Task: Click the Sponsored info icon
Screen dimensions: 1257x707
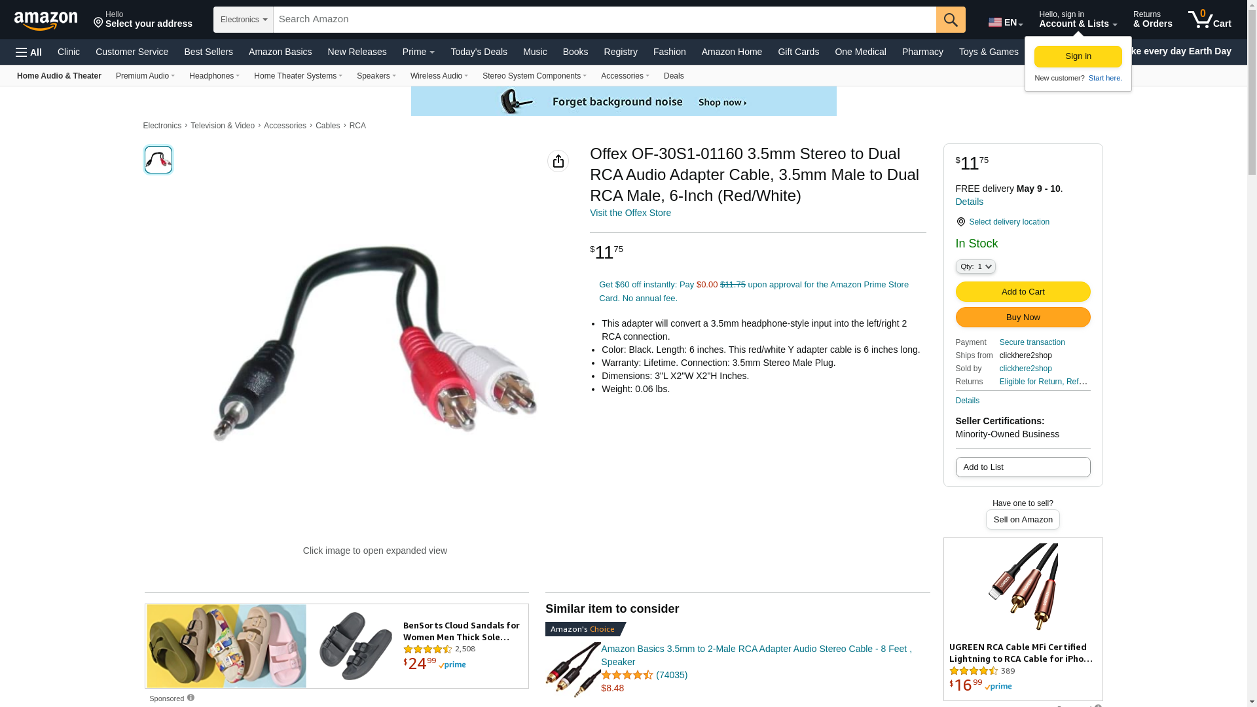Action: coord(191,698)
